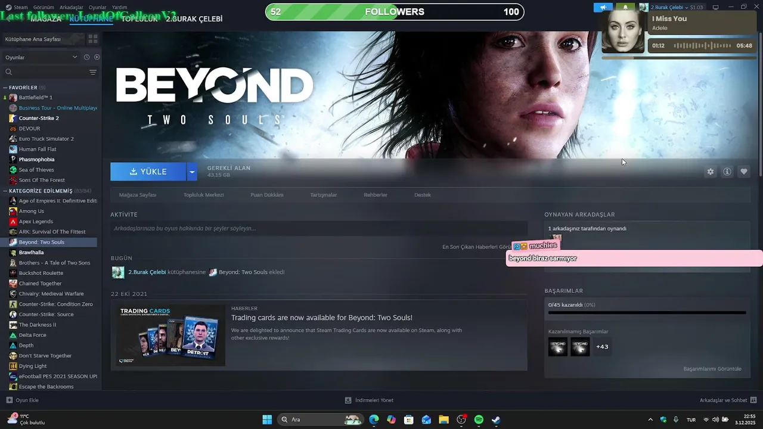Open 2.BURAK ÇELEBİ profile tab

pos(194,19)
